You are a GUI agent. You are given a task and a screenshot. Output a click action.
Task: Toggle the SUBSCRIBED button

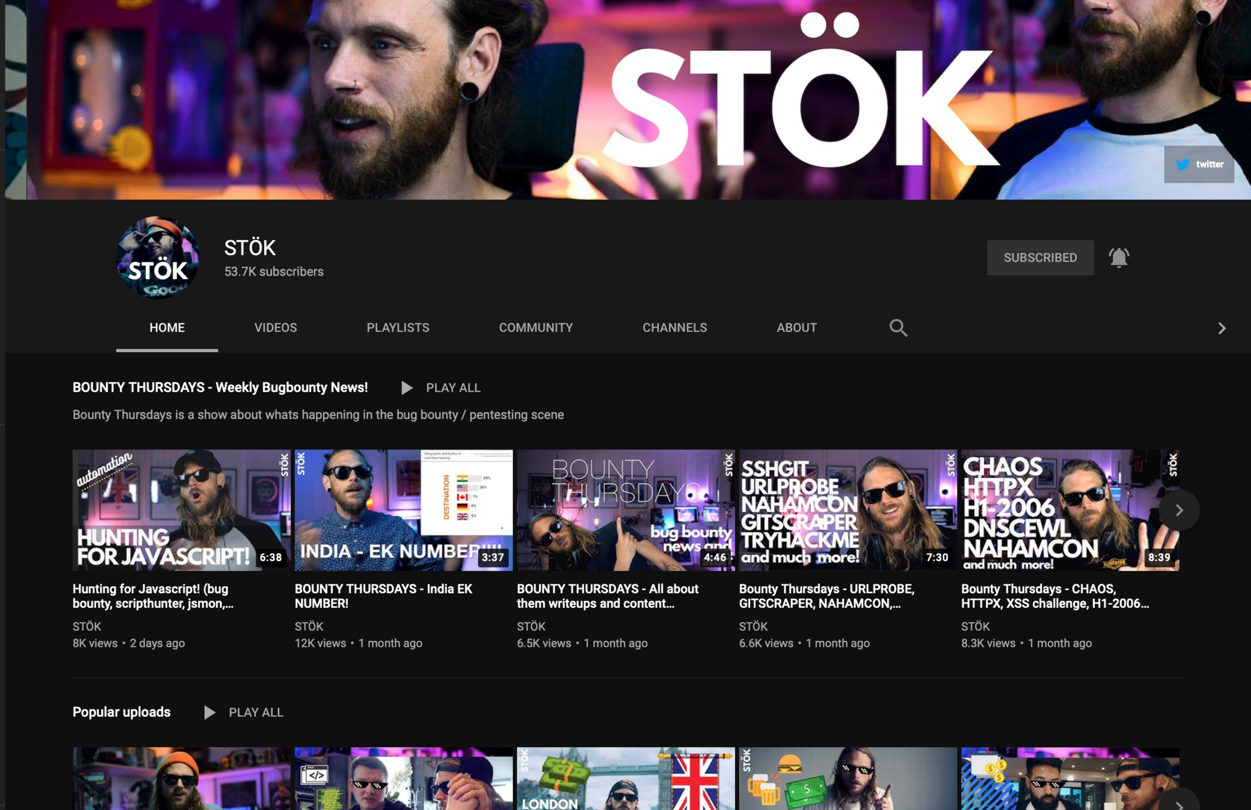pos(1040,257)
